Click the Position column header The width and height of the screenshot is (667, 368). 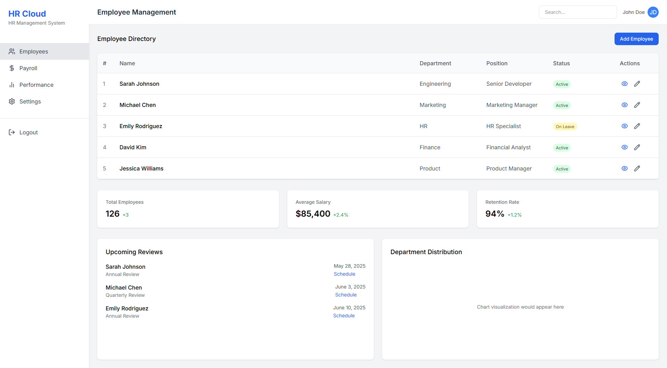497,63
